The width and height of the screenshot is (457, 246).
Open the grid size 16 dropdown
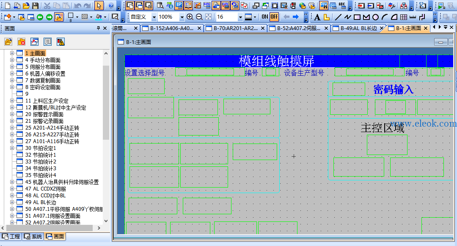240,17
